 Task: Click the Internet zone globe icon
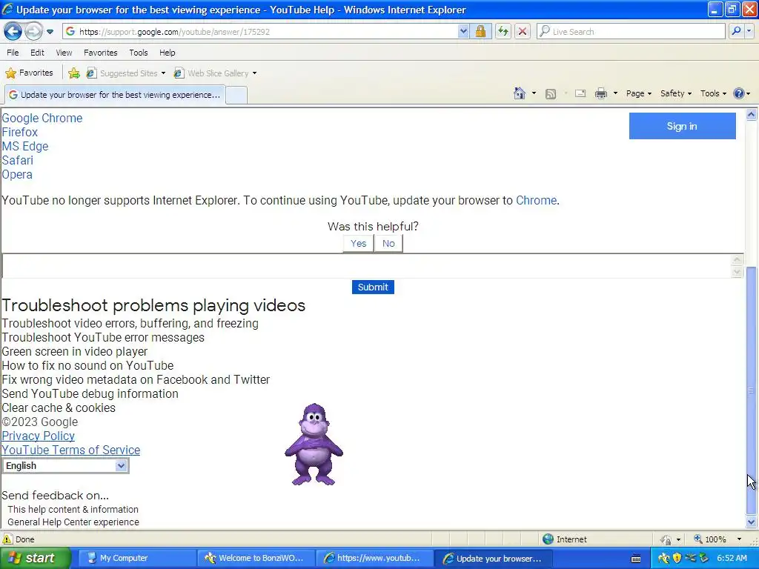(548, 539)
